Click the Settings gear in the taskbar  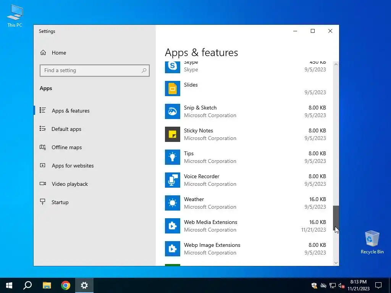click(84, 285)
